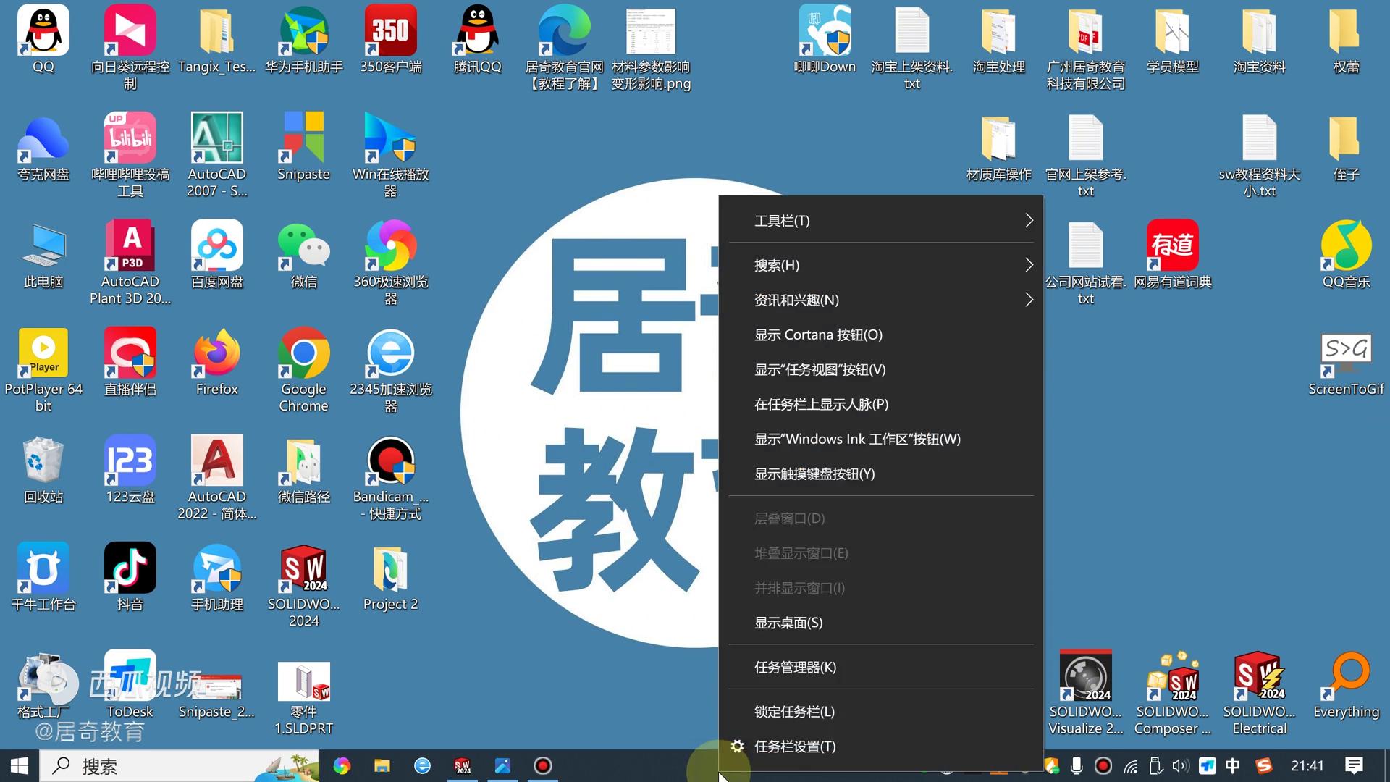The image size is (1390, 782).
Task: Select 显示桌面(S) menu entry
Action: click(x=788, y=623)
